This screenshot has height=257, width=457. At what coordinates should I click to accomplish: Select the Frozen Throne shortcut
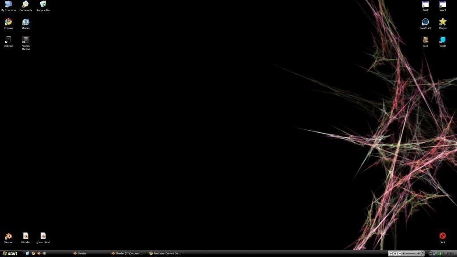(x=25, y=43)
